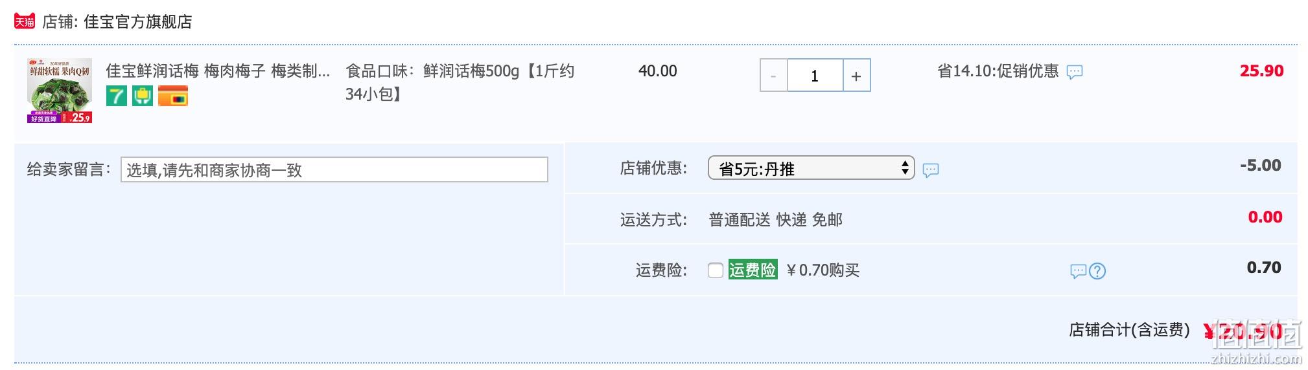Click the orange credit card payment icon
Image resolution: width=1308 pixels, height=370 pixels.
pos(173,96)
